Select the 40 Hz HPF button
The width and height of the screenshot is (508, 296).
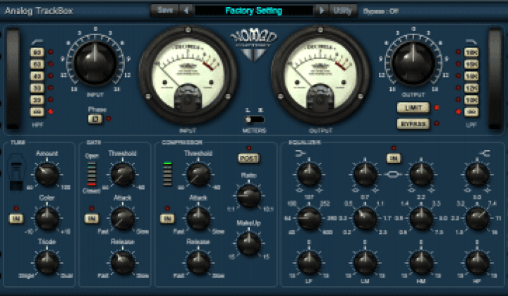pos(37,76)
